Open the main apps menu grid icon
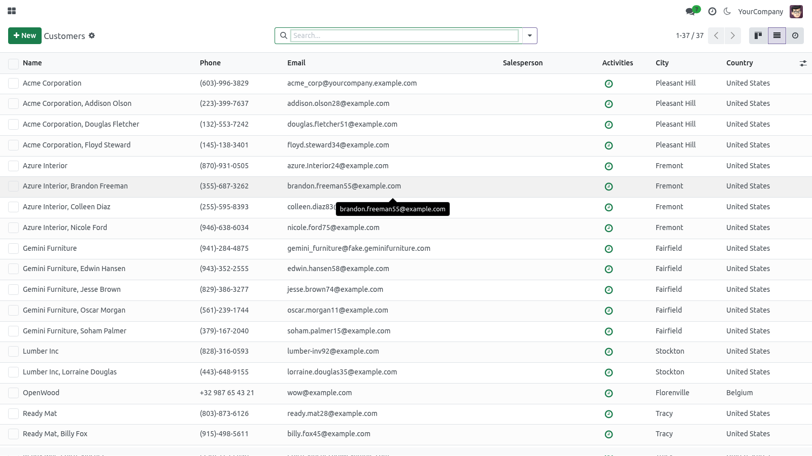 12,11
